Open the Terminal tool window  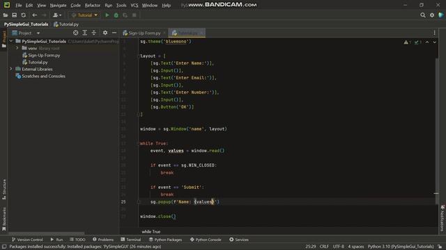(130, 240)
